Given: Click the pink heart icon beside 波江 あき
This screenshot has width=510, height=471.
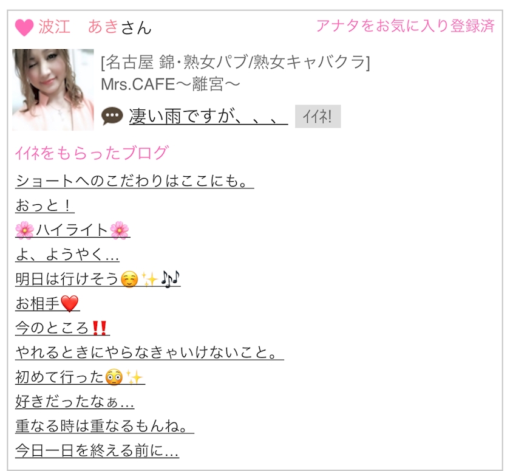Looking at the screenshot, I should (24, 27).
